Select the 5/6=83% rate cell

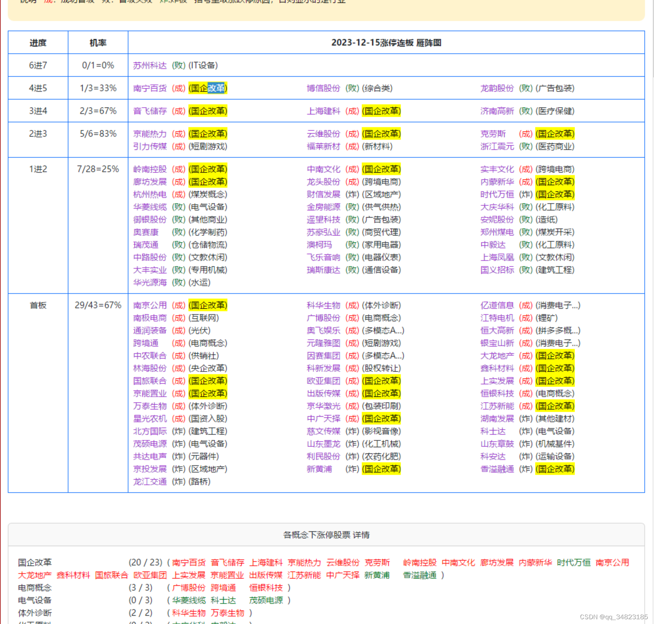pyautogui.click(x=98, y=140)
